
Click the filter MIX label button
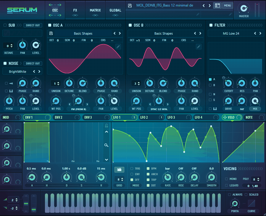pyautogui.click(x=255, y=109)
